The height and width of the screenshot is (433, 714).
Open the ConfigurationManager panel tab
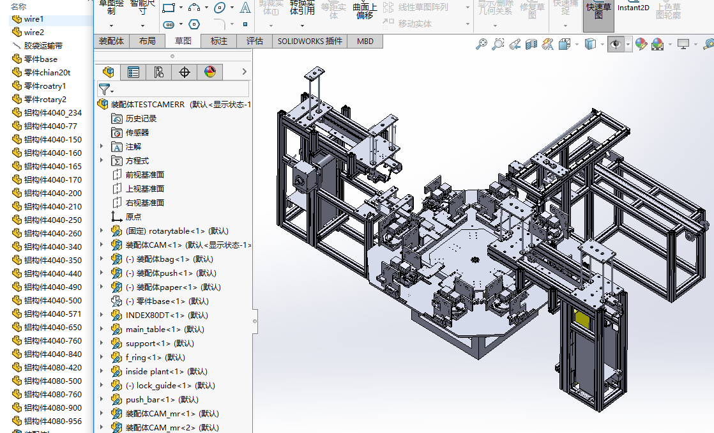tap(159, 72)
